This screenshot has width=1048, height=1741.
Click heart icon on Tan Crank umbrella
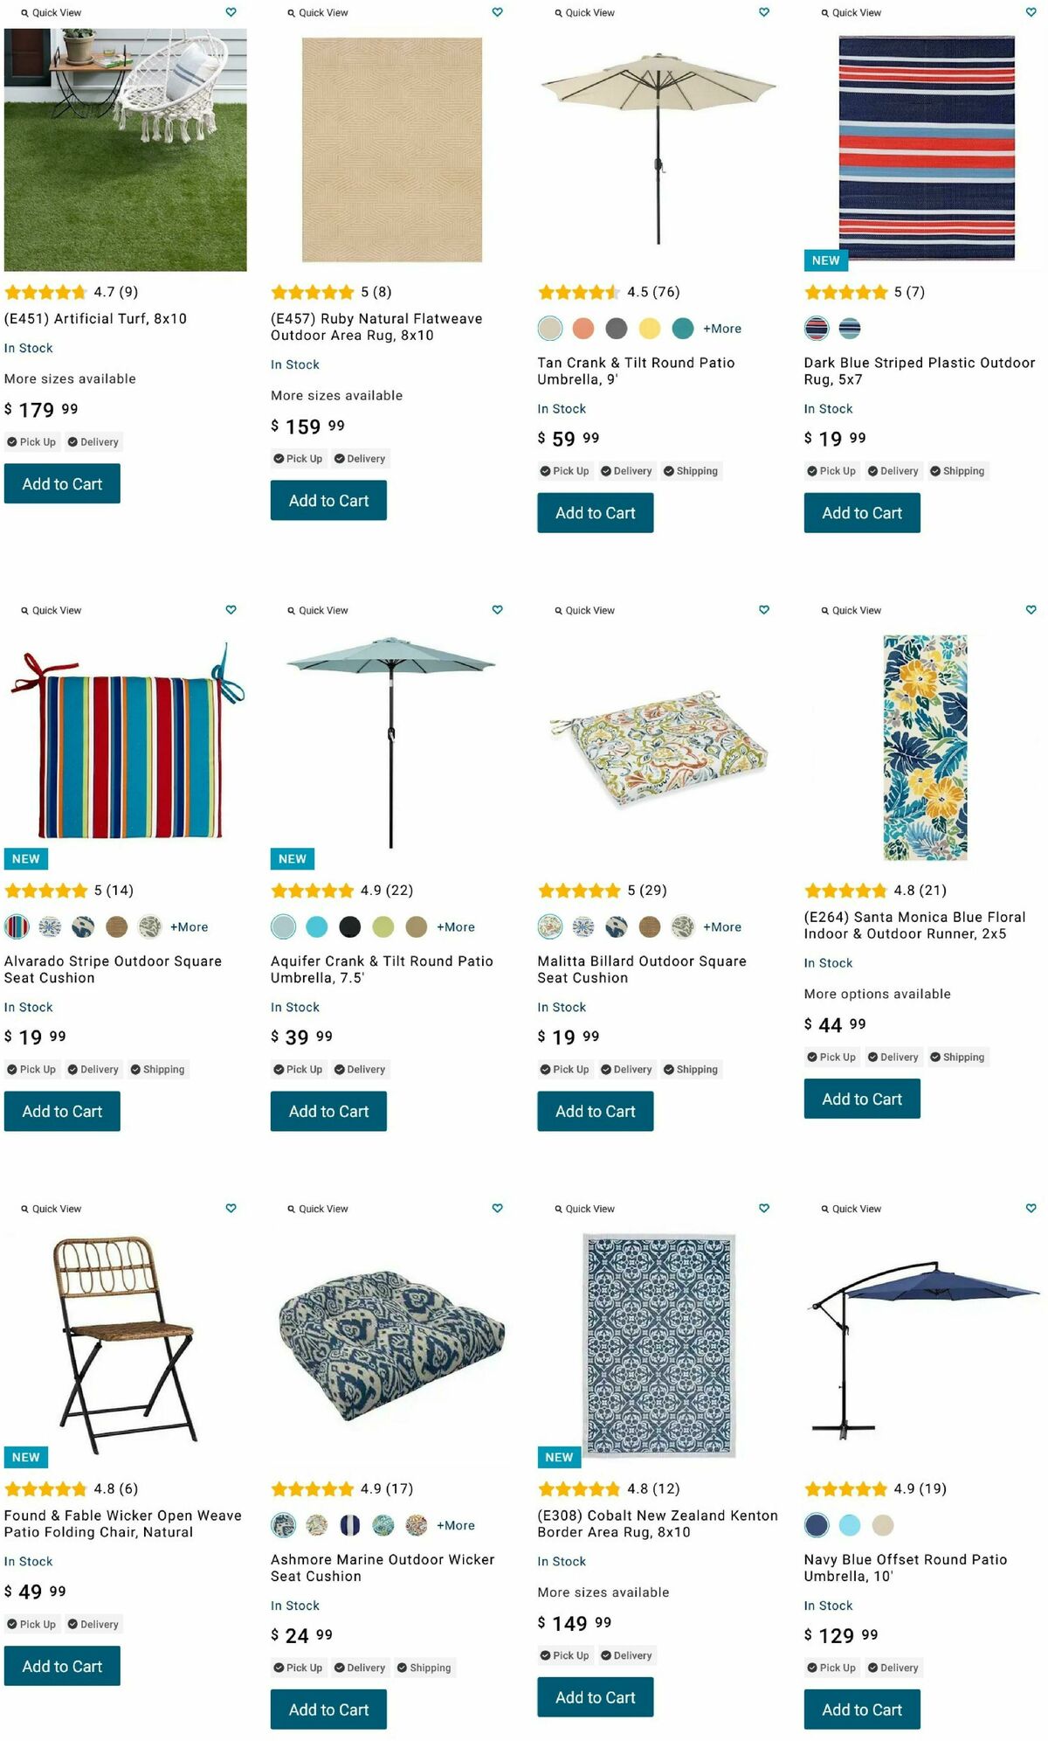click(764, 12)
